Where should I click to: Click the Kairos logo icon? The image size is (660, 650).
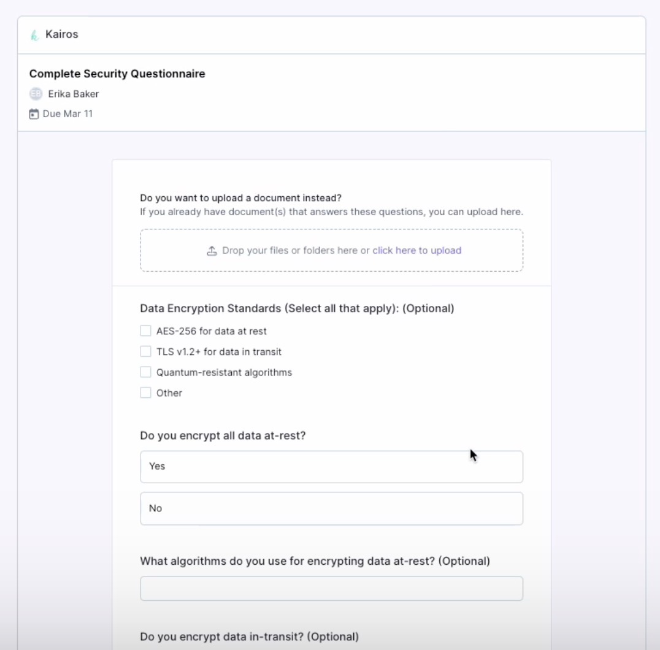[x=34, y=35]
